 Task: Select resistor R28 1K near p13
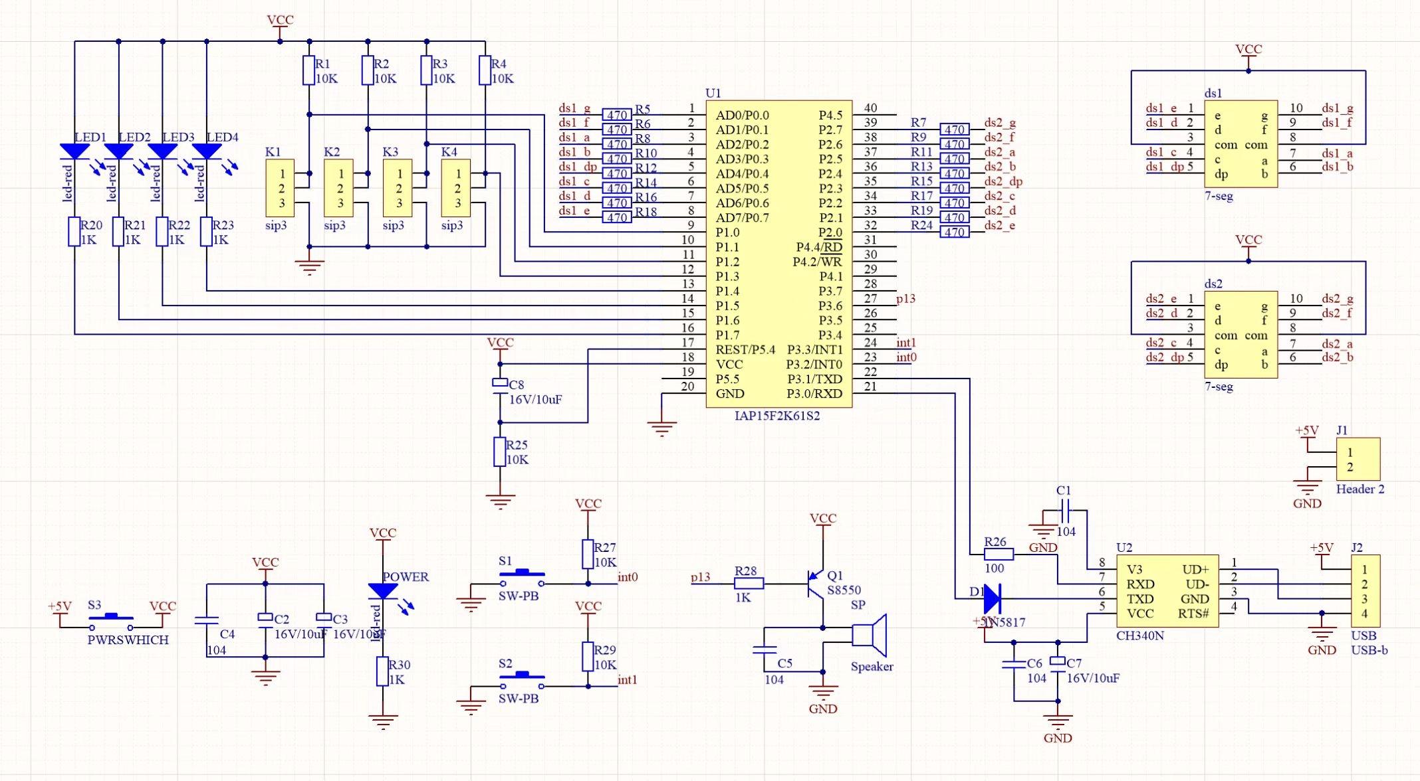[x=749, y=584]
